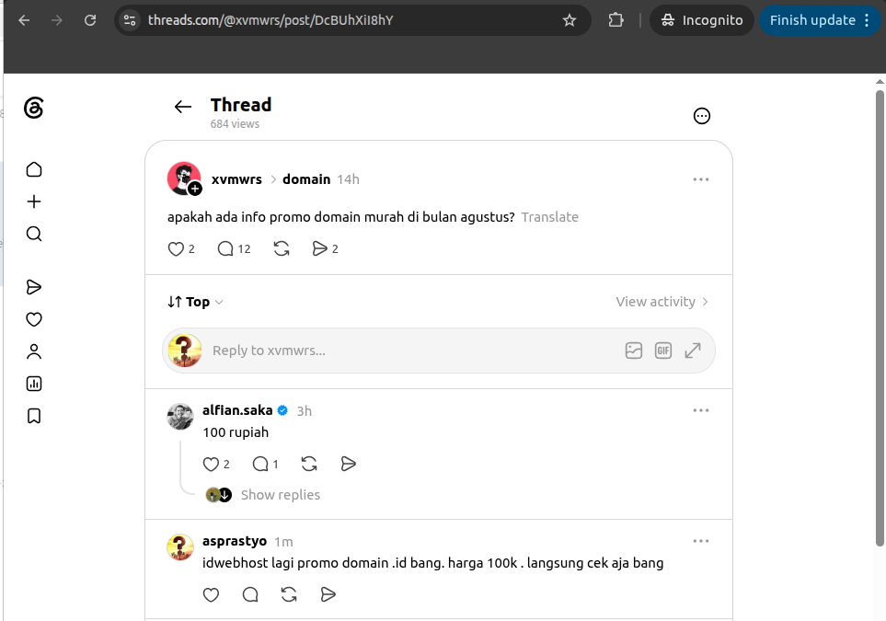Open the Insights chart icon in sidebar

pos(34,384)
